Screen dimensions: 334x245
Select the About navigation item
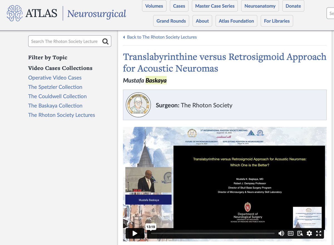pos(202,21)
